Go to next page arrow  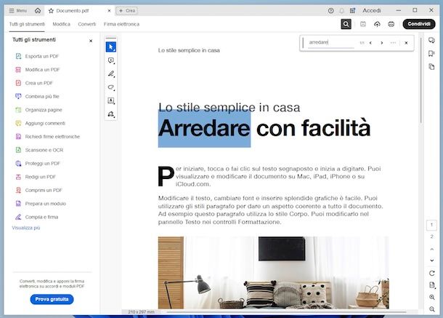(431, 261)
